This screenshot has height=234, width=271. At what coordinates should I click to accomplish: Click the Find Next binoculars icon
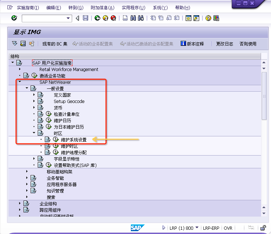tap(141, 18)
